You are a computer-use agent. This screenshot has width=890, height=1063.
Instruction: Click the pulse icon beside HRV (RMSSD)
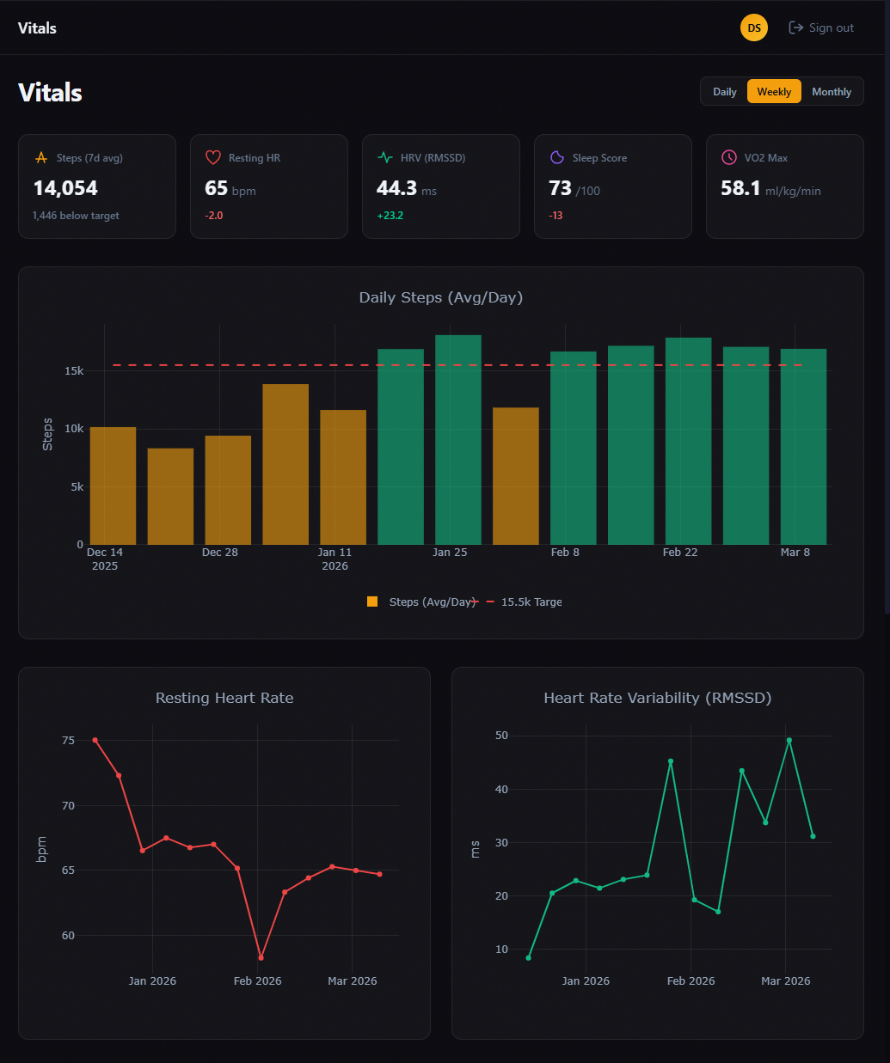pos(385,158)
